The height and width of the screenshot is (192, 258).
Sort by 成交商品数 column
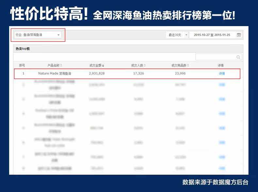(180, 66)
